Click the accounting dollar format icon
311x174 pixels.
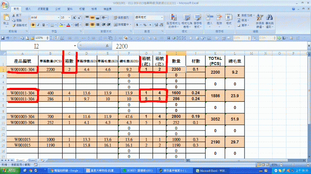137,25
